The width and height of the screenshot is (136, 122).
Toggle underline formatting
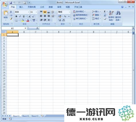point(24,16)
